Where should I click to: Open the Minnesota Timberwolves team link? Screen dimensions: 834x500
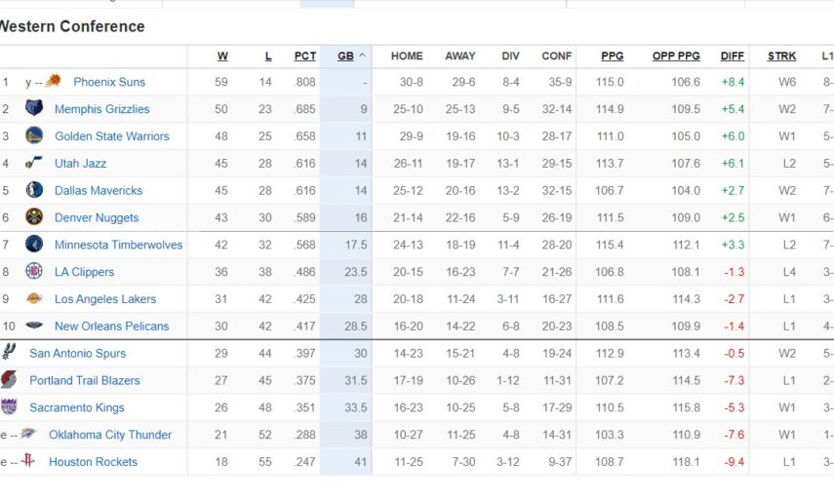pos(118,246)
